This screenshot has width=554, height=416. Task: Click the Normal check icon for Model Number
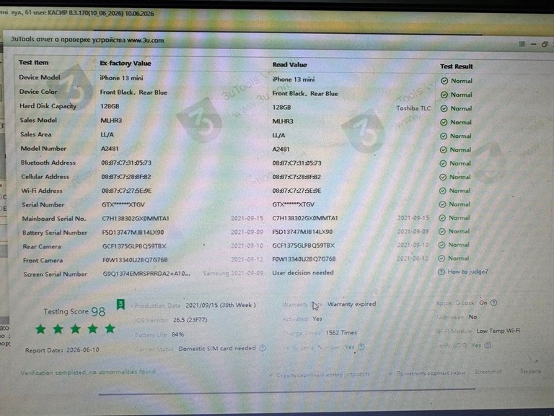click(x=444, y=150)
